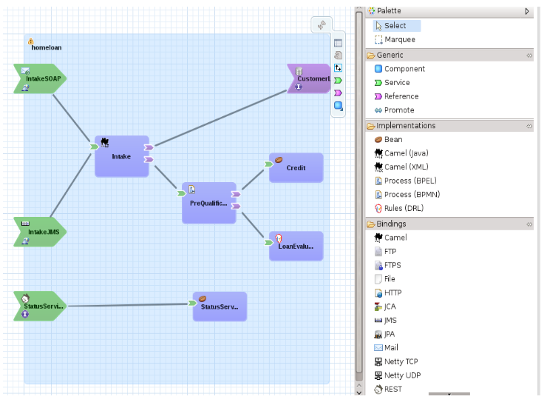Select the Camel (XML) implementation
This screenshot has width=547, height=405.
pos(401,167)
